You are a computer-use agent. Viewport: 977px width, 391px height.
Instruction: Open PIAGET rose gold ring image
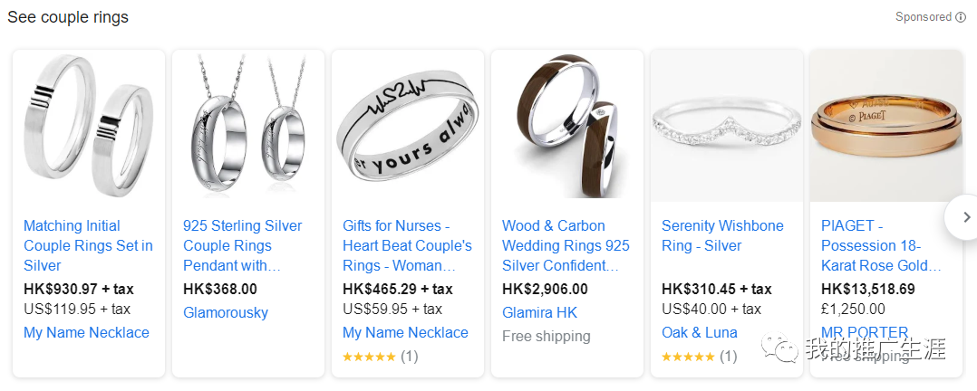pyautogui.click(x=885, y=127)
